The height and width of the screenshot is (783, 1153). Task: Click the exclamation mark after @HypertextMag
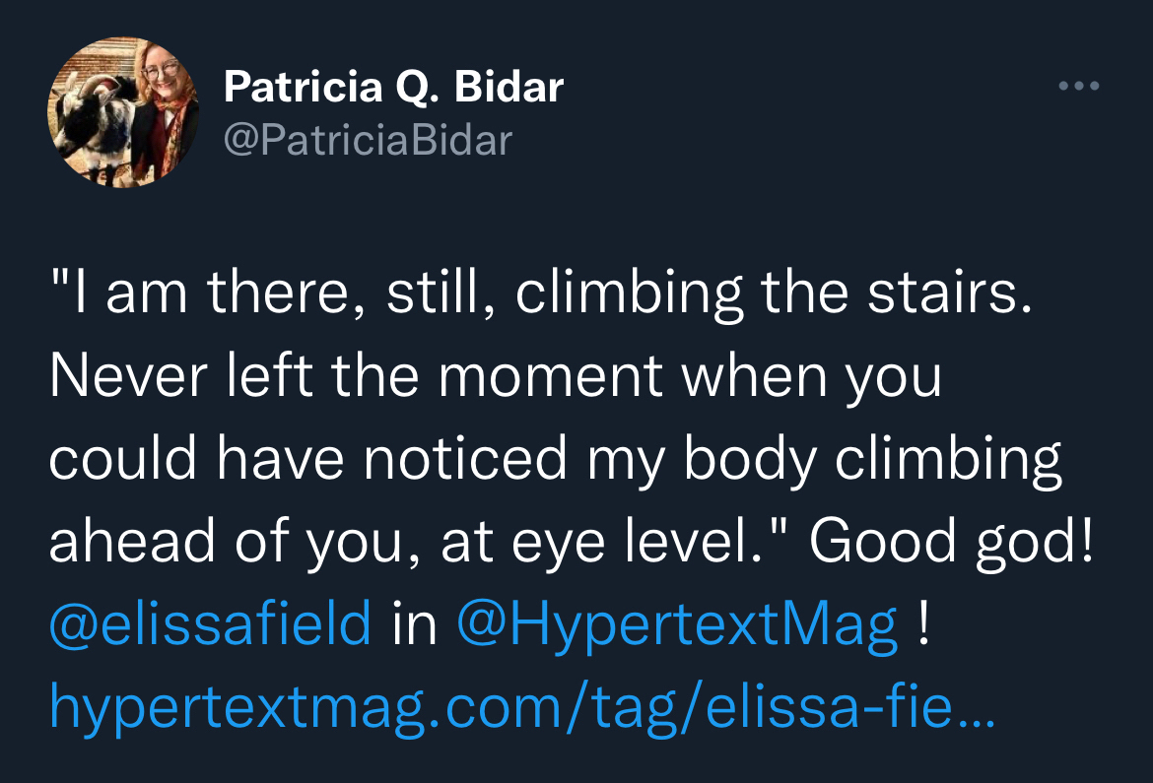coord(922,624)
